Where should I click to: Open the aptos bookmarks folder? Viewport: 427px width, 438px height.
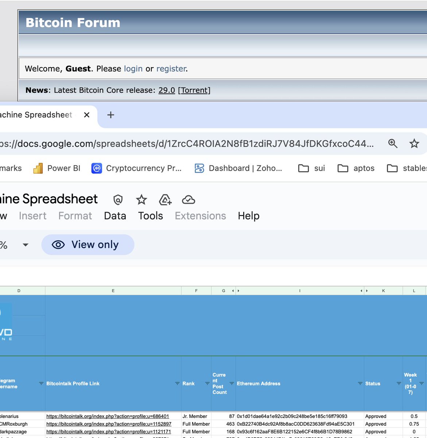(356, 168)
